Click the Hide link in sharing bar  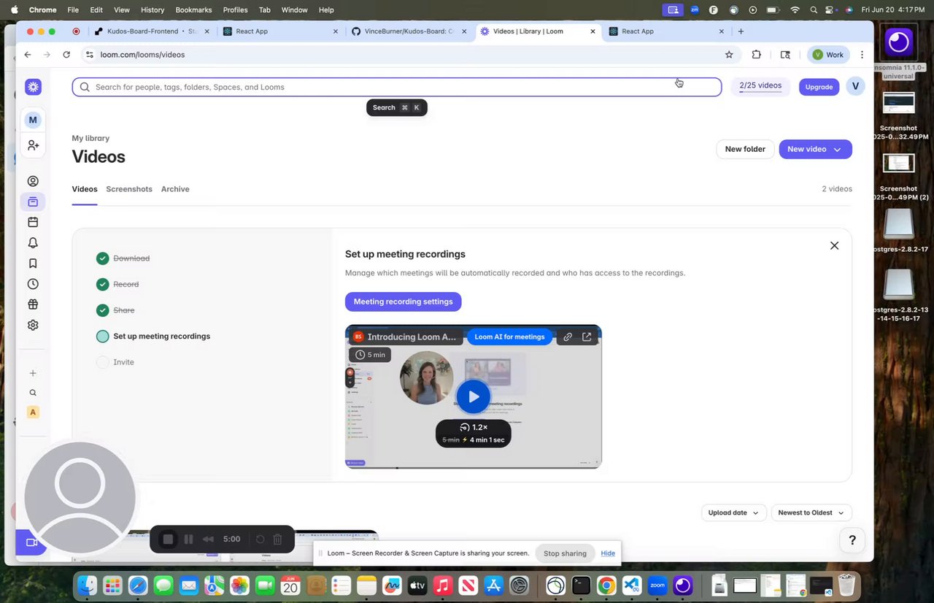click(x=608, y=553)
